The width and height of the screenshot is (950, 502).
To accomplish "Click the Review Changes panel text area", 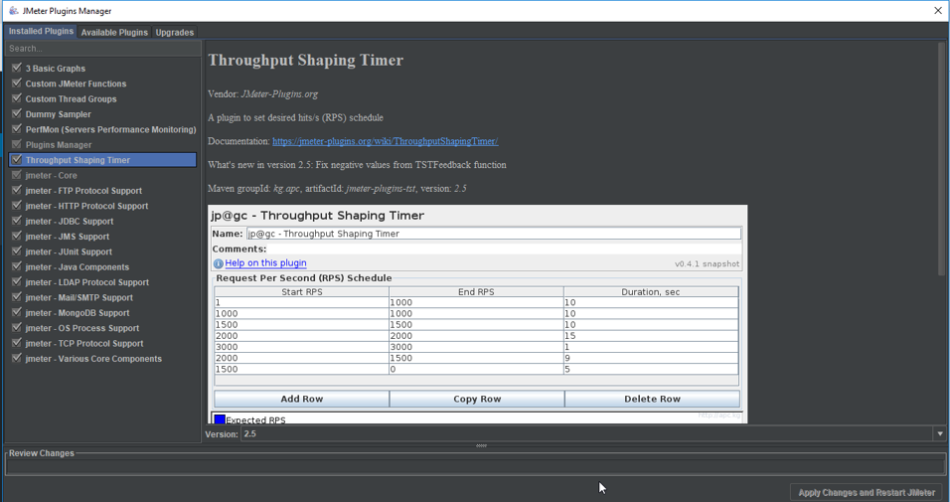I will (x=476, y=466).
